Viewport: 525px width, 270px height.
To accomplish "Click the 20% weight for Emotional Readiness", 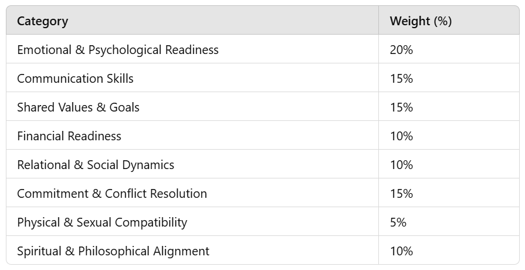I will pos(401,50).
